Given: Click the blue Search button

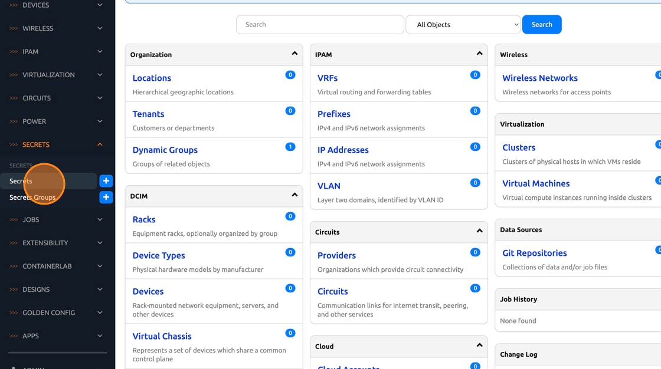Looking at the screenshot, I should (x=541, y=25).
